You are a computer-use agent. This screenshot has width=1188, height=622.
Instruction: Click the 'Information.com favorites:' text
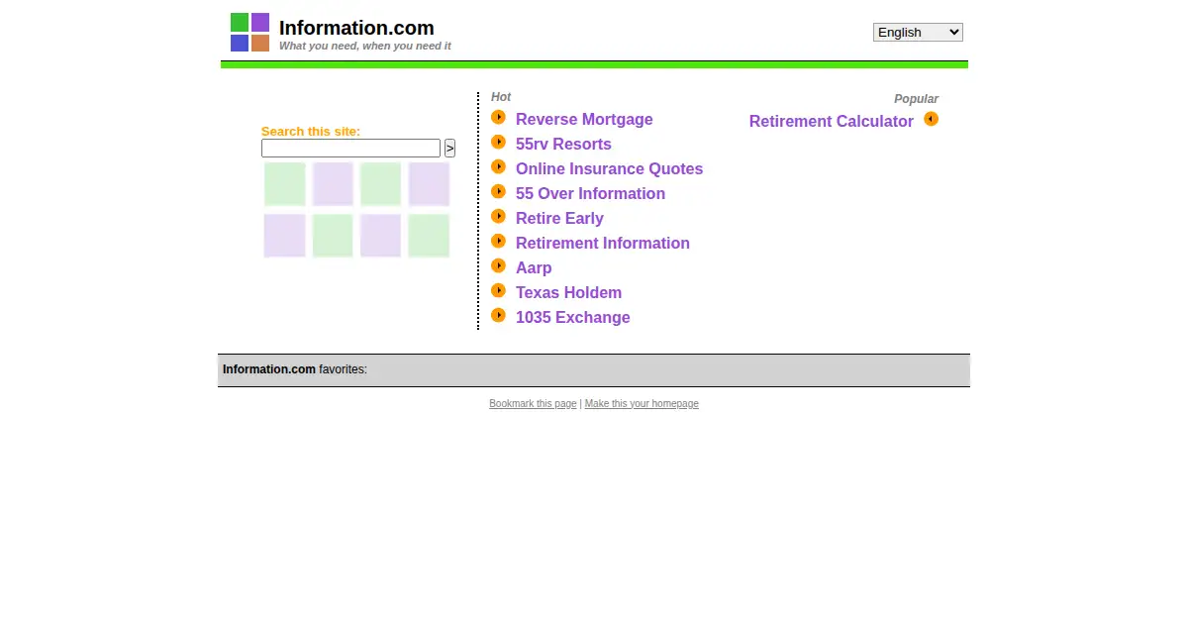tap(295, 369)
